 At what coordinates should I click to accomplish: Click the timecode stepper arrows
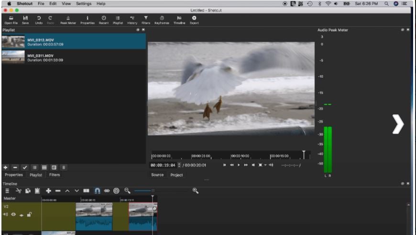pos(179,165)
